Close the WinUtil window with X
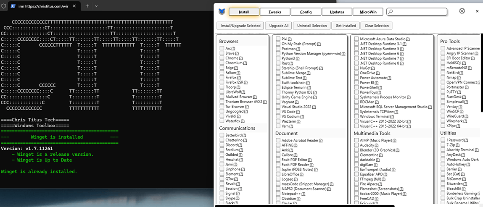Viewport: 483px width, 207px height. (477, 11)
